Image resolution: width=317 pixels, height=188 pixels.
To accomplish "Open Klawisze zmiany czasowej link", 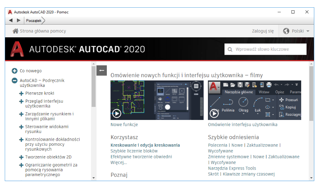I will pos(249,174).
